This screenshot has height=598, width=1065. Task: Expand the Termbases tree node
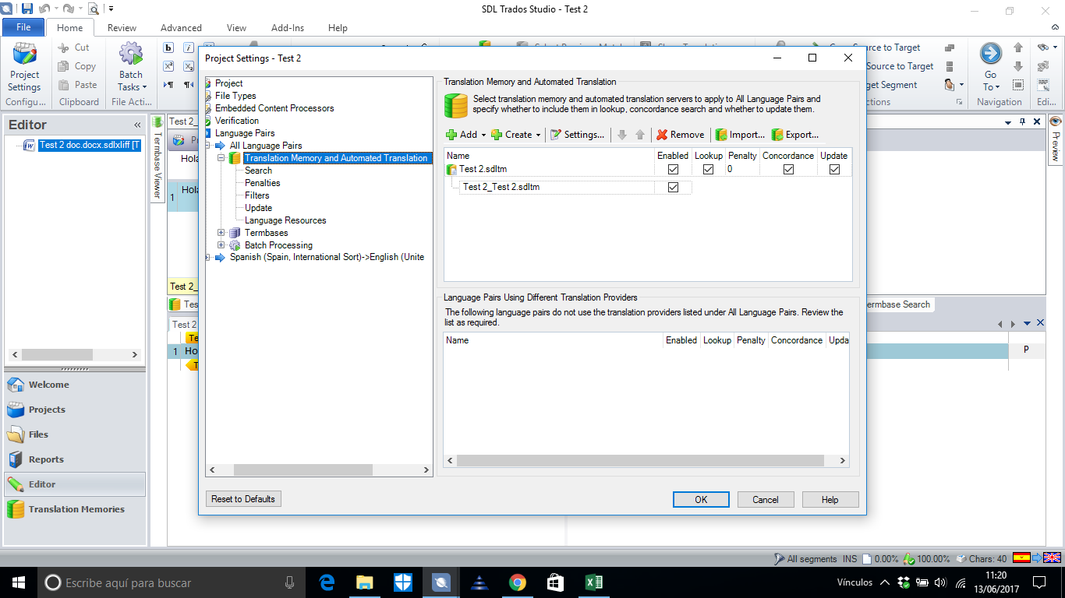222,233
